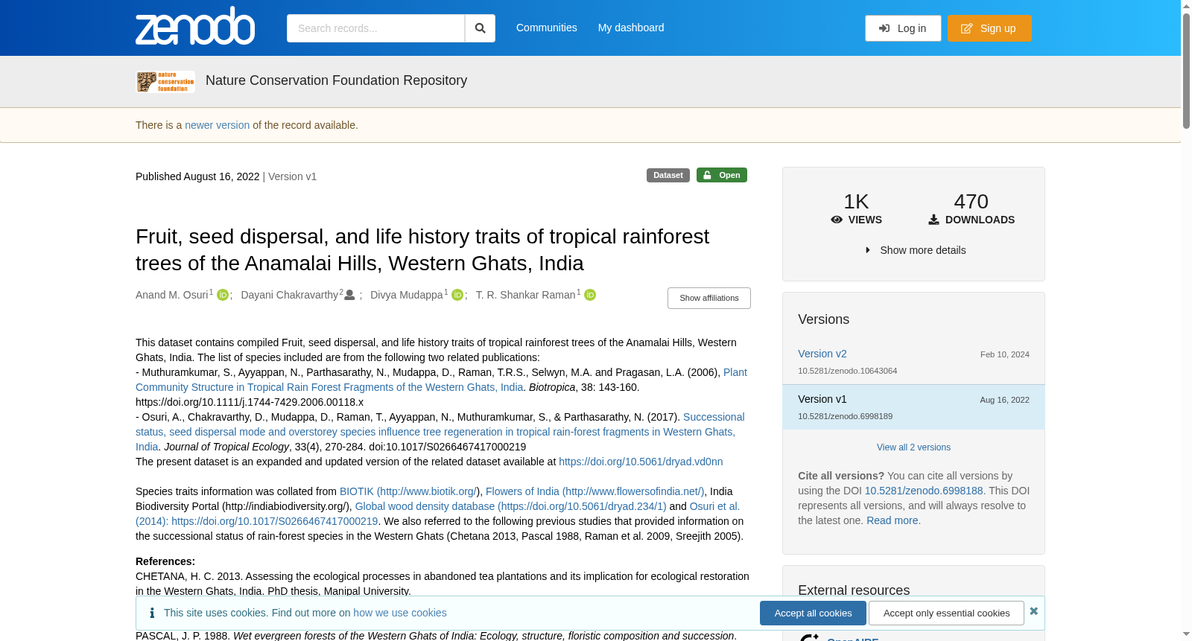The height and width of the screenshot is (641, 1192).
Task: Open how we use cookies link
Action: click(x=400, y=613)
